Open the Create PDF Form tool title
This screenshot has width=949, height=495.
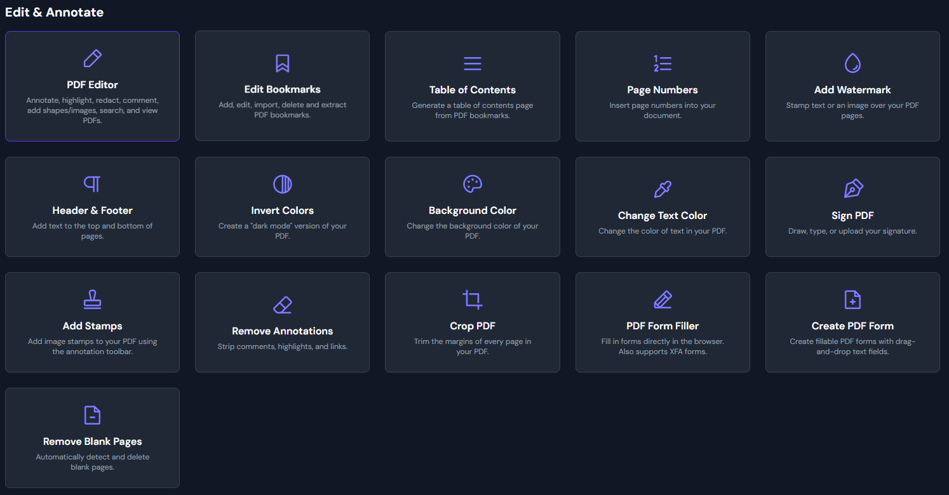[852, 326]
